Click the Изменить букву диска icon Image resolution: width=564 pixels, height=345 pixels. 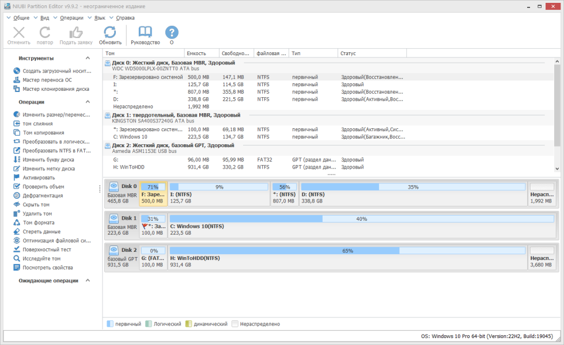pos(17,159)
